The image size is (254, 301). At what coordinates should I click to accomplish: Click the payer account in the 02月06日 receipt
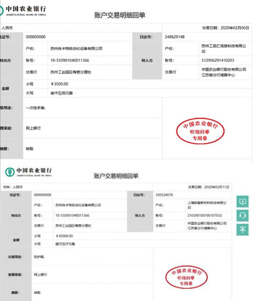[x=70, y=61]
